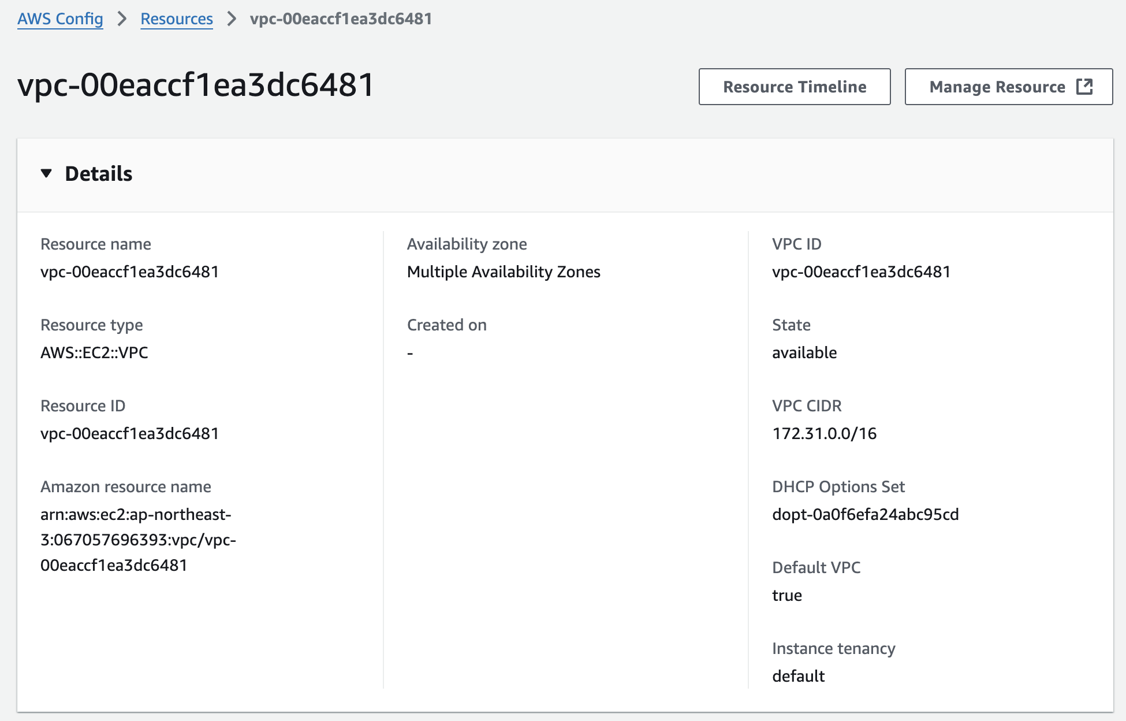This screenshot has width=1126, height=721.
Task: Click the page title vpc-00eaccf1ea3dc6481
Action: (196, 85)
